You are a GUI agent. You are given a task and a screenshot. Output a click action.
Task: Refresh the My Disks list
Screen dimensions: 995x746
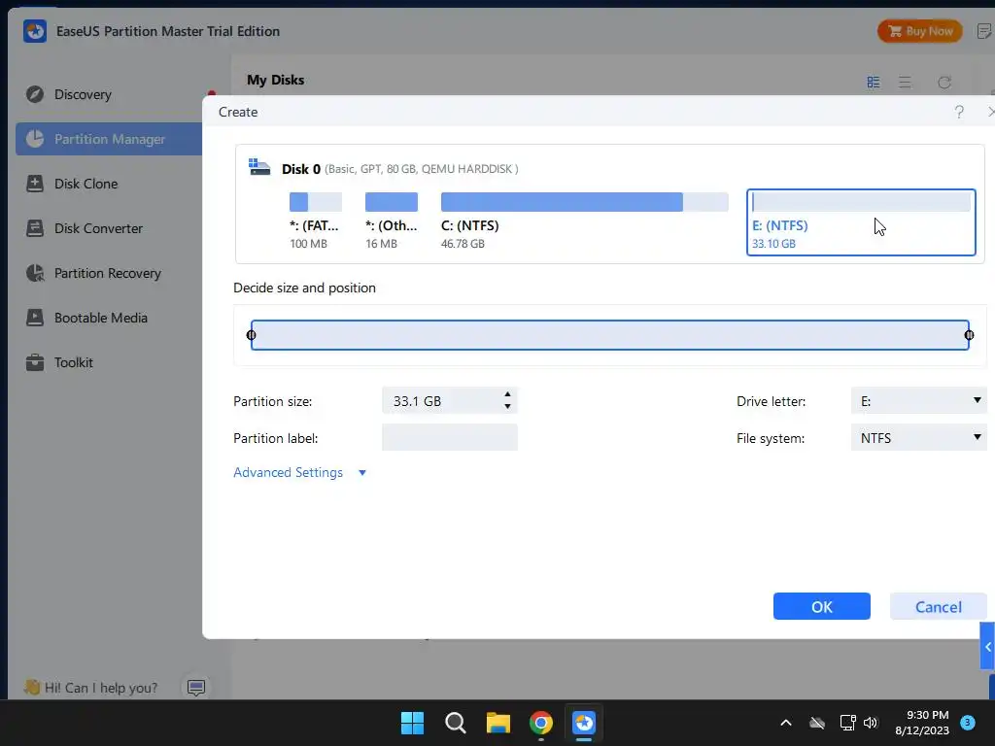tap(944, 83)
